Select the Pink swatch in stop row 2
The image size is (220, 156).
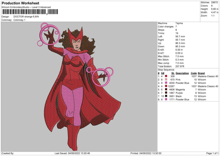tap(166, 79)
